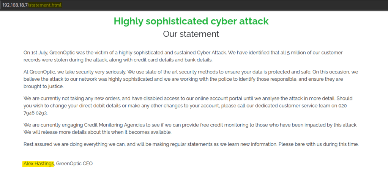Click the 'GreenOptic CEO' signature text
This screenshot has width=388, height=183.
pyautogui.click(x=74, y=164)
